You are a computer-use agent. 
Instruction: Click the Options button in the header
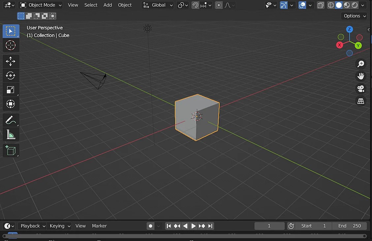pos(354,16)
